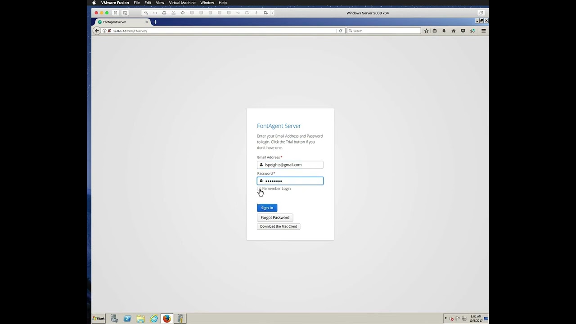The height and width of the screenshot is (324, 576).
Task: Show bookmarks with the clipboard icon
Action: coord(434,31)
